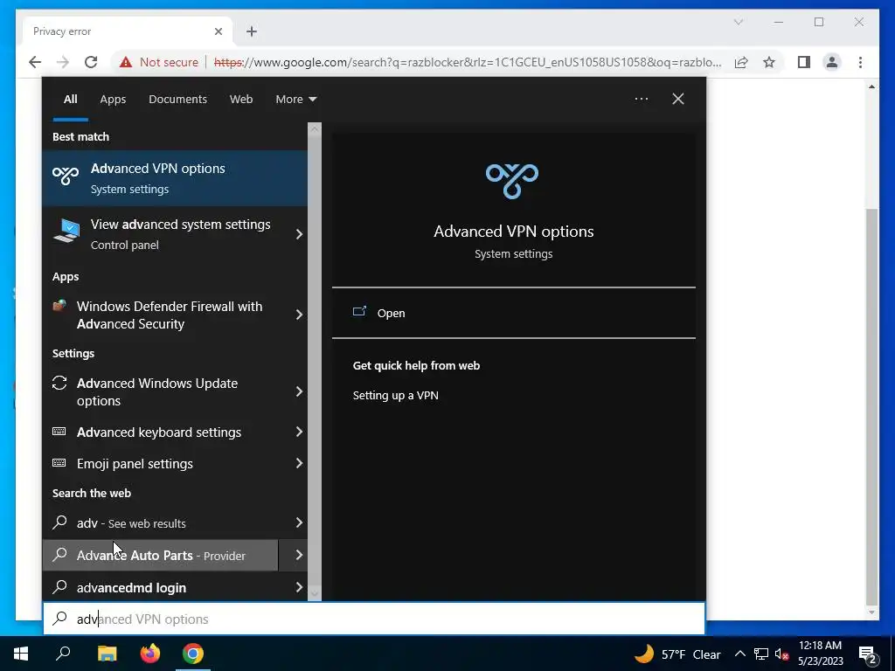
Task: Open the search panel options ellipsis
Action: (641, 99)
